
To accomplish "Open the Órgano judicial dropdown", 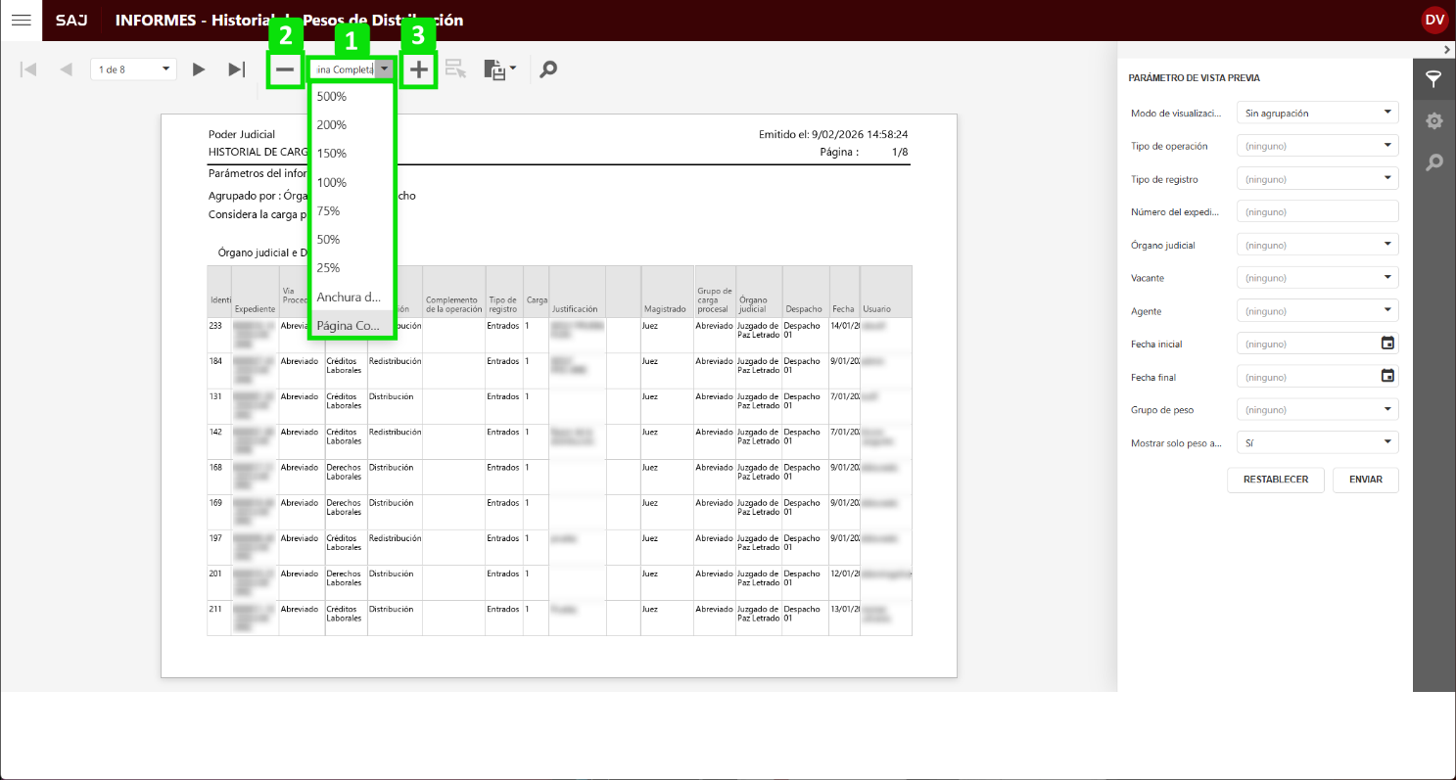I will [x=1317, y=245].
